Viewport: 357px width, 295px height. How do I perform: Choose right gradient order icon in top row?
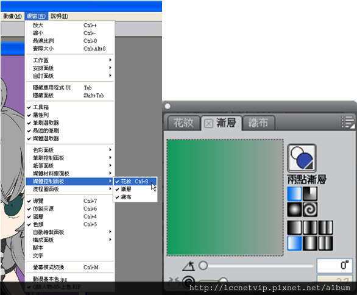point(325,227)
